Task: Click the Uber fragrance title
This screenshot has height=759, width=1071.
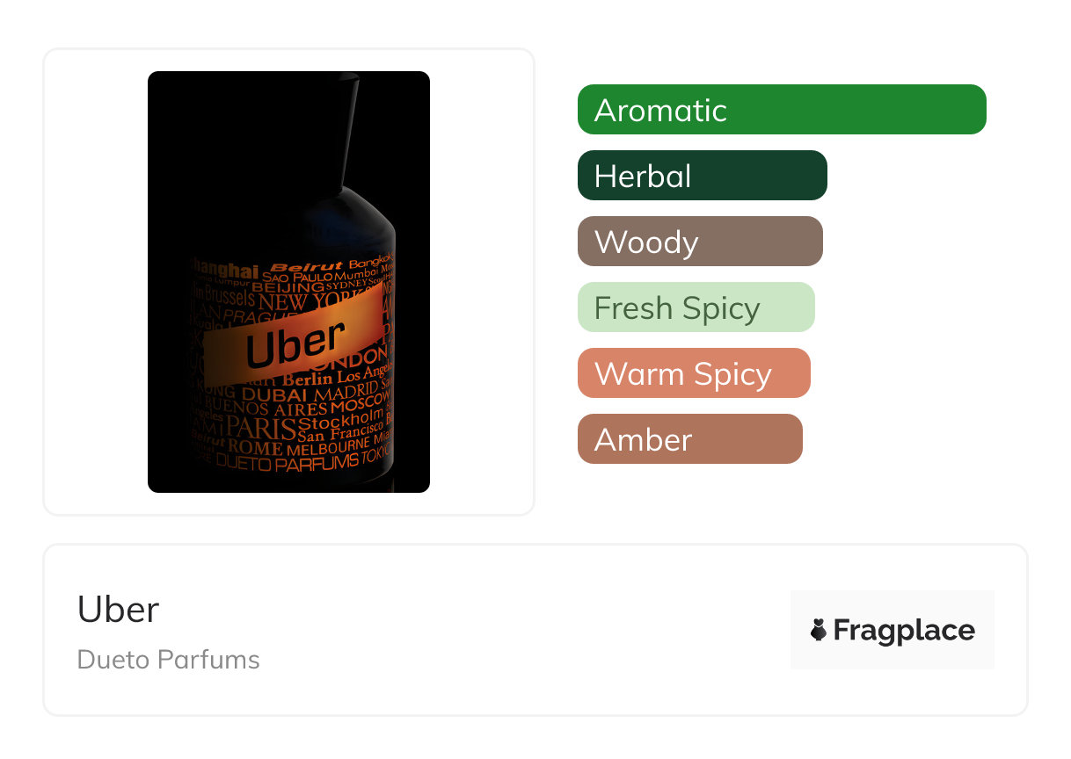Action: tap(119, 610)
